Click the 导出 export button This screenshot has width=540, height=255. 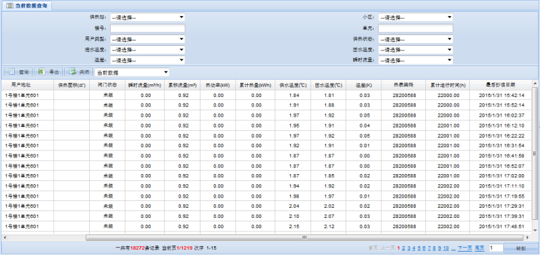(x=49, y=72)
